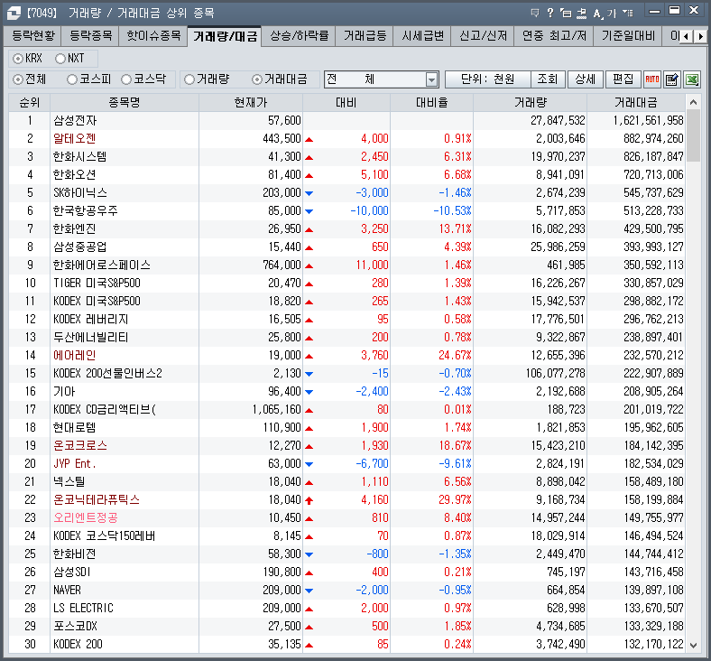Select stock name 알테오젠
711x661 pixels.
74,139
